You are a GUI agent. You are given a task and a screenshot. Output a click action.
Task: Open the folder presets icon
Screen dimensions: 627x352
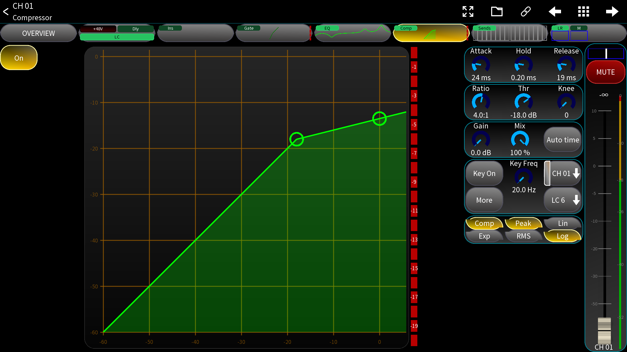coord(497,11)
